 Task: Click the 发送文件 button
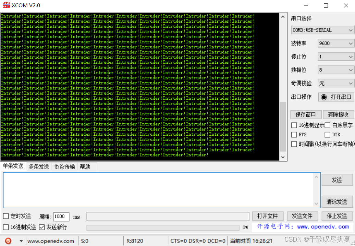(302, 216)
